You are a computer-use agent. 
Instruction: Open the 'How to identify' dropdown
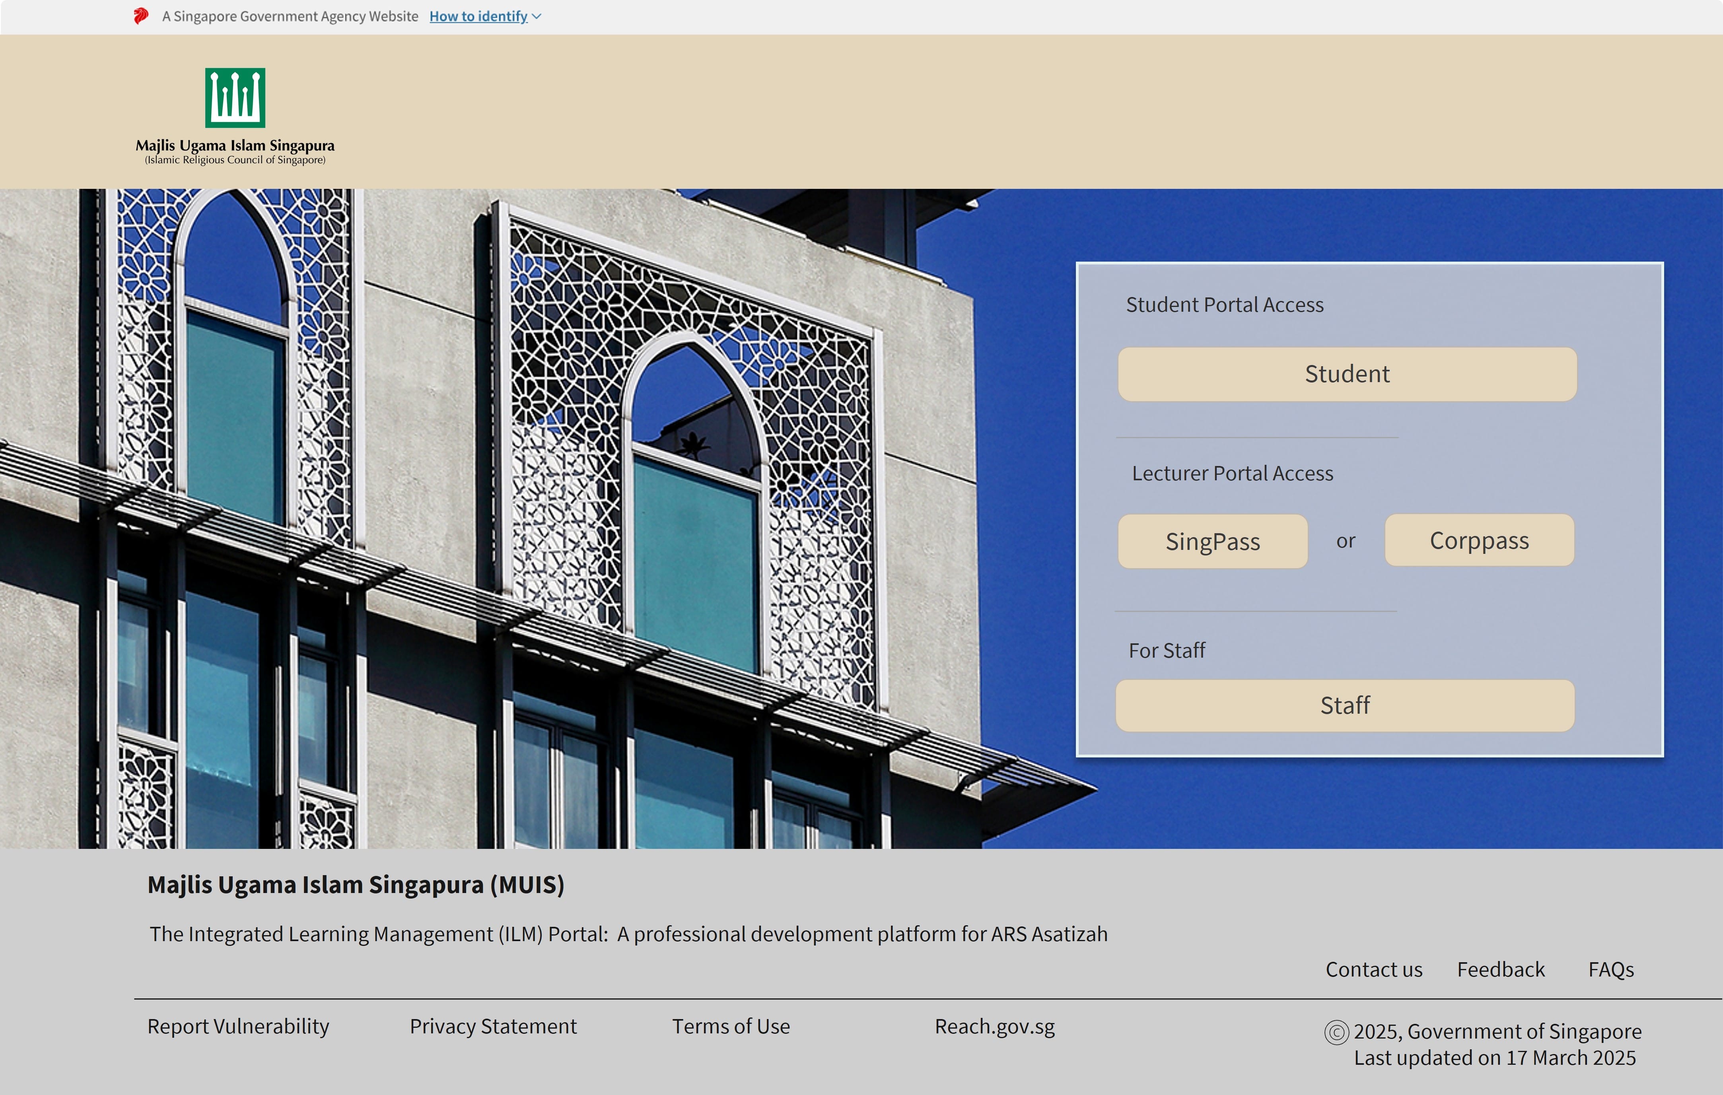[478, 16]
